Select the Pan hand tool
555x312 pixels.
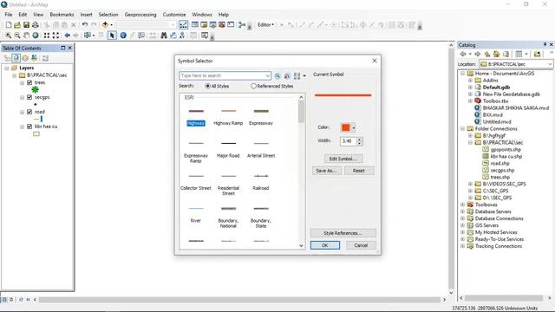click(x=26, y=36)
